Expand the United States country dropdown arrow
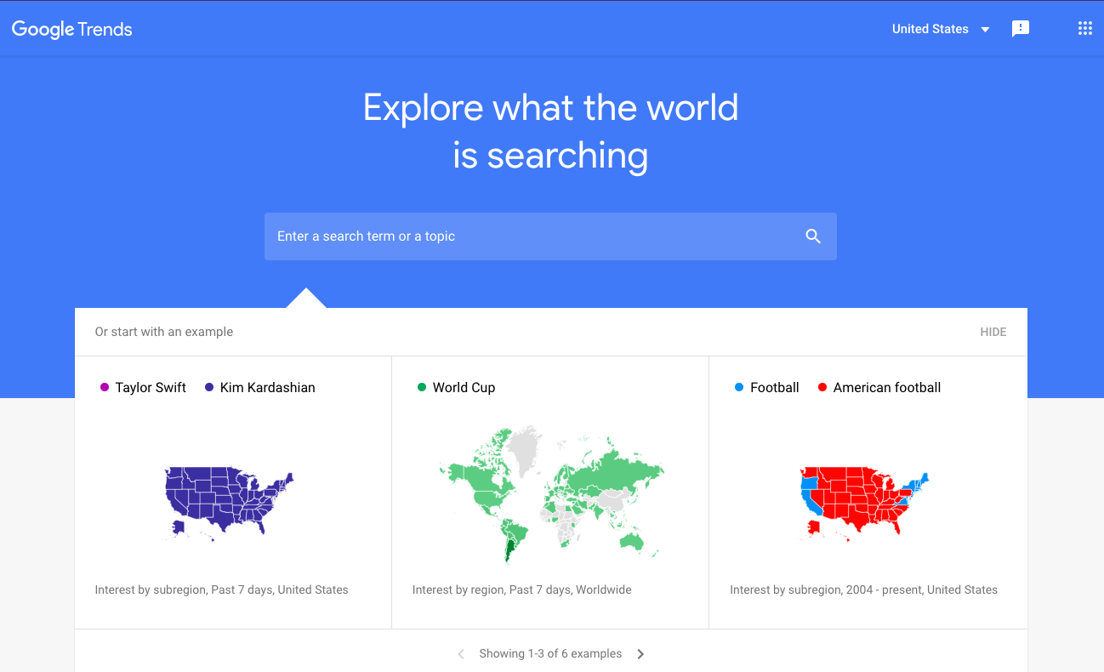 coord(985,30)
